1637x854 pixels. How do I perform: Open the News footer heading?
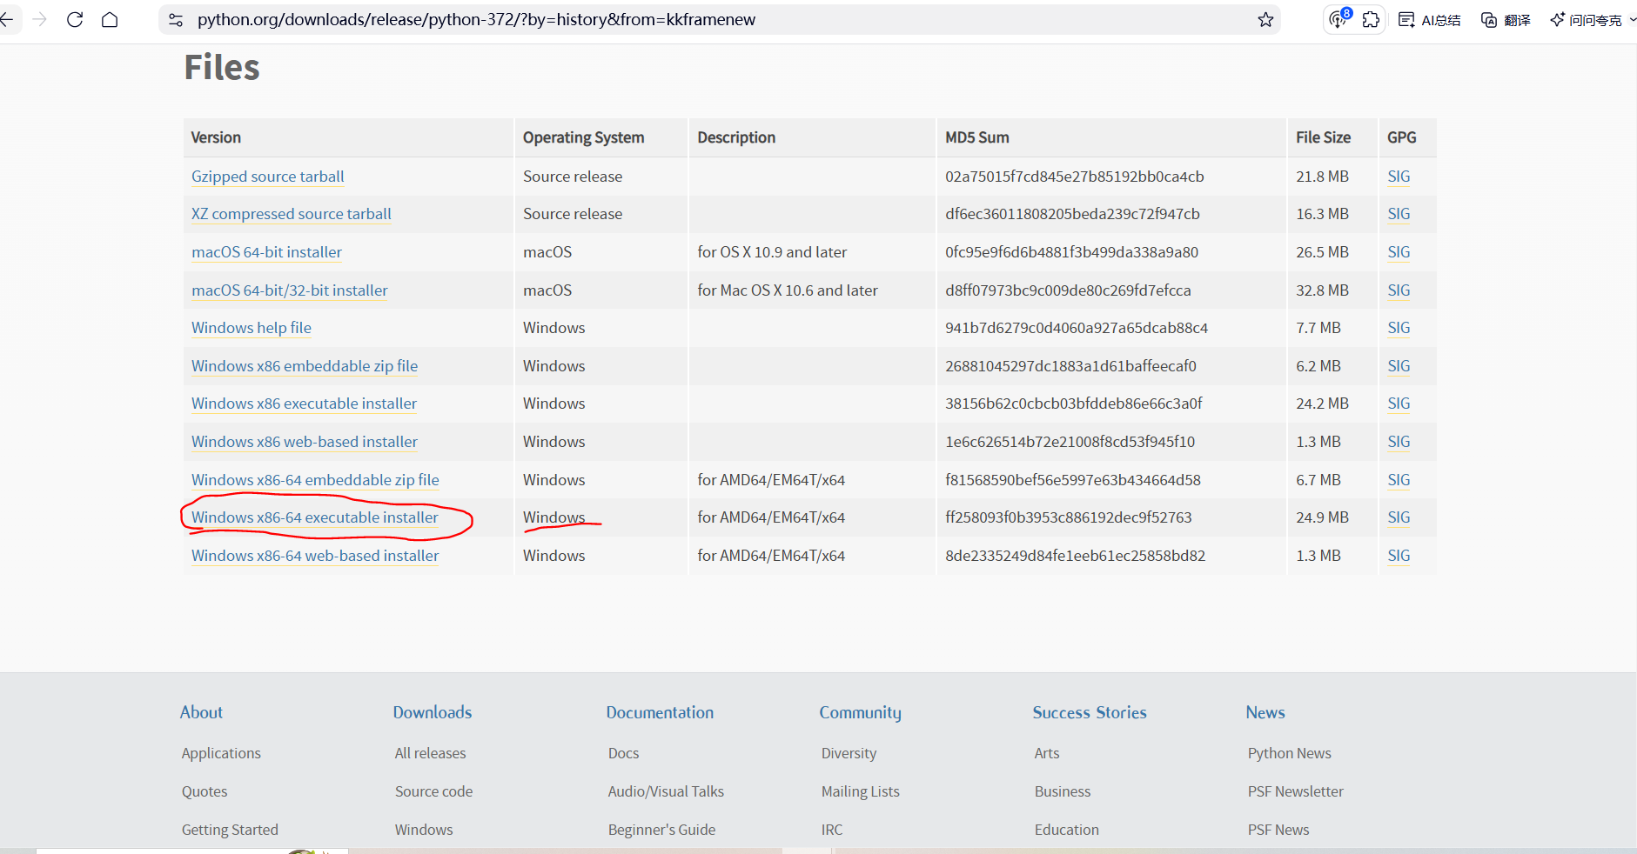tap(1265, 712)
